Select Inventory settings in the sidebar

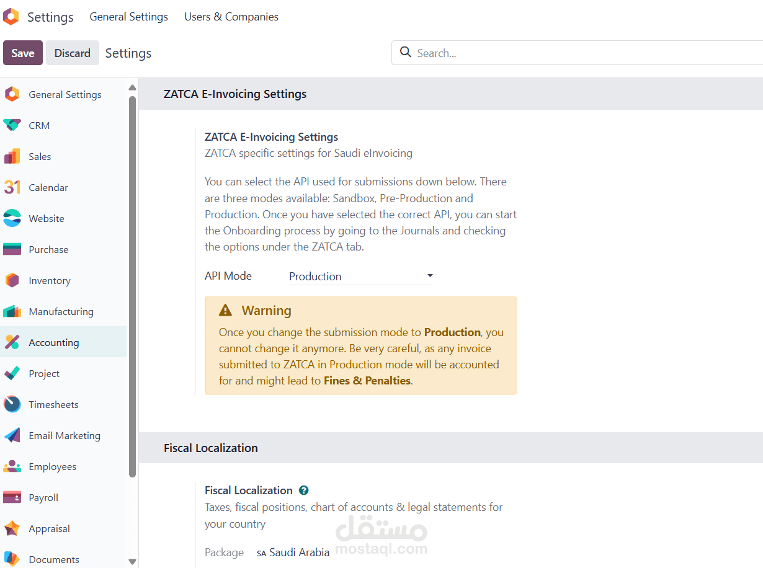point(63,280)
